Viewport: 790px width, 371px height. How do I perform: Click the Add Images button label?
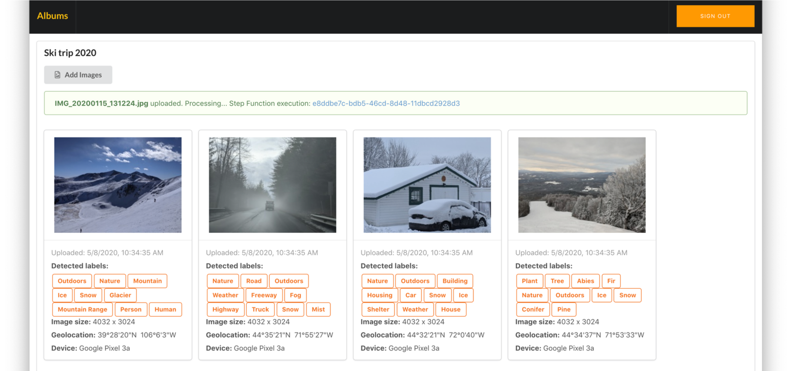pos(83,75)
